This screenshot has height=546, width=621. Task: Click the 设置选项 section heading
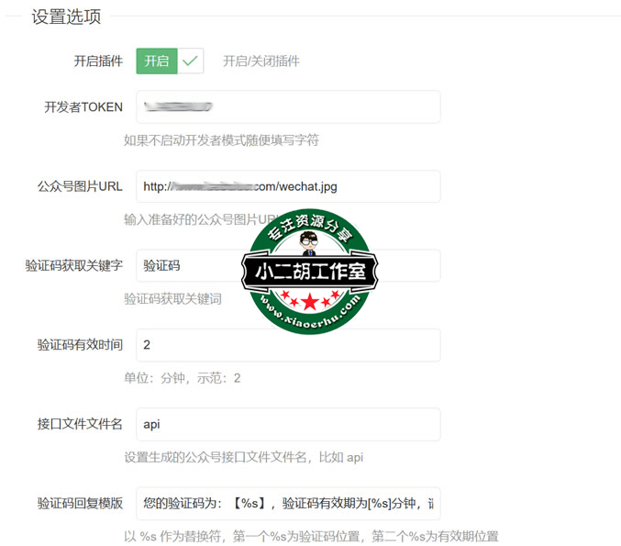pos(66,17)
